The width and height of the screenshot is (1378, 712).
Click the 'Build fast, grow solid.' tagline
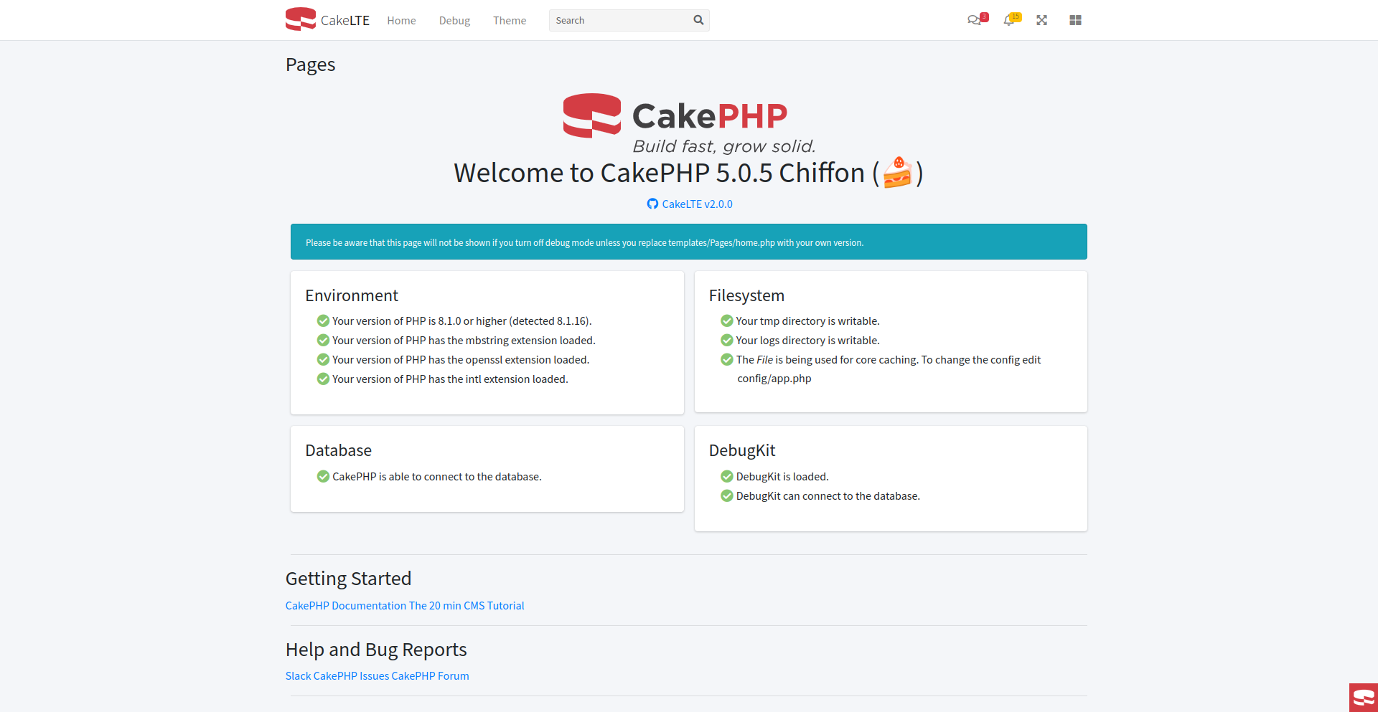[x=723, y=146]
